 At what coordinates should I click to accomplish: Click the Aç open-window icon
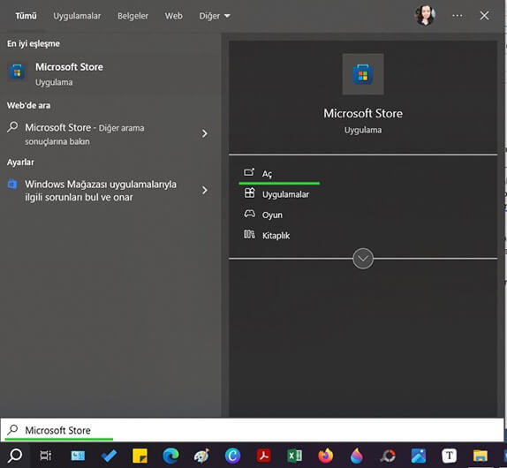pos(249,172)
